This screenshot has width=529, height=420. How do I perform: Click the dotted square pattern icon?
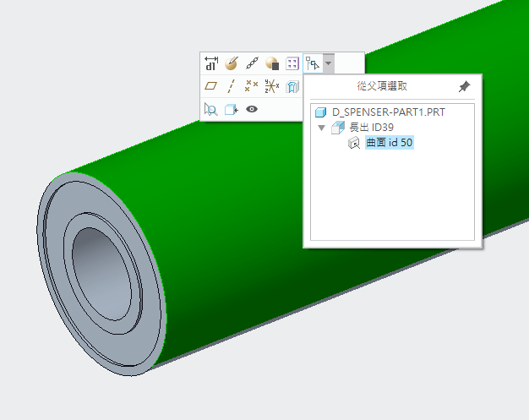coord(292,63)
